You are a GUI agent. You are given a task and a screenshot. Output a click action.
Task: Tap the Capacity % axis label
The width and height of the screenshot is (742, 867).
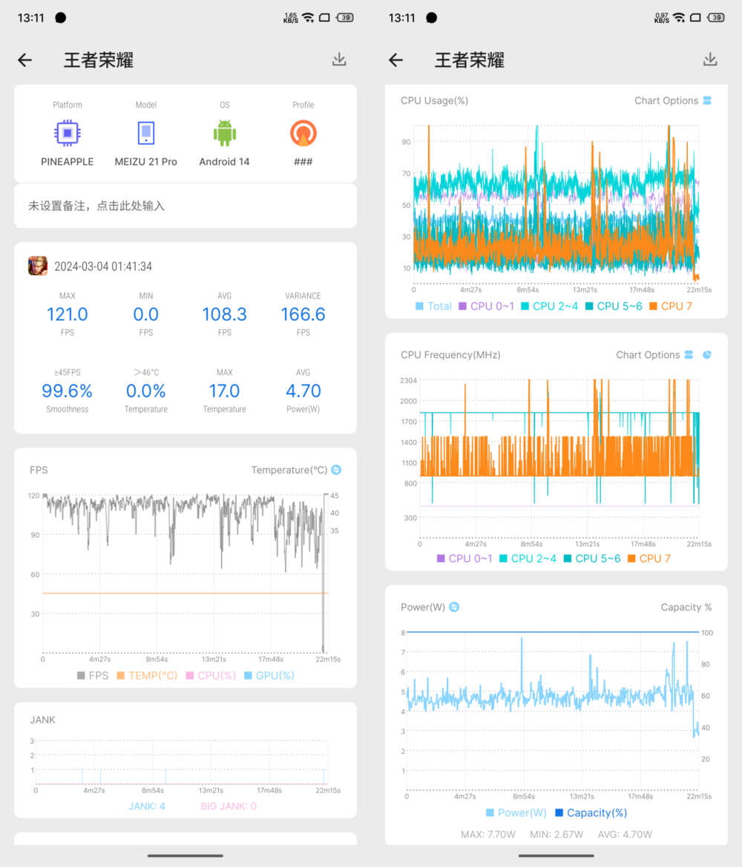(686, 607)
